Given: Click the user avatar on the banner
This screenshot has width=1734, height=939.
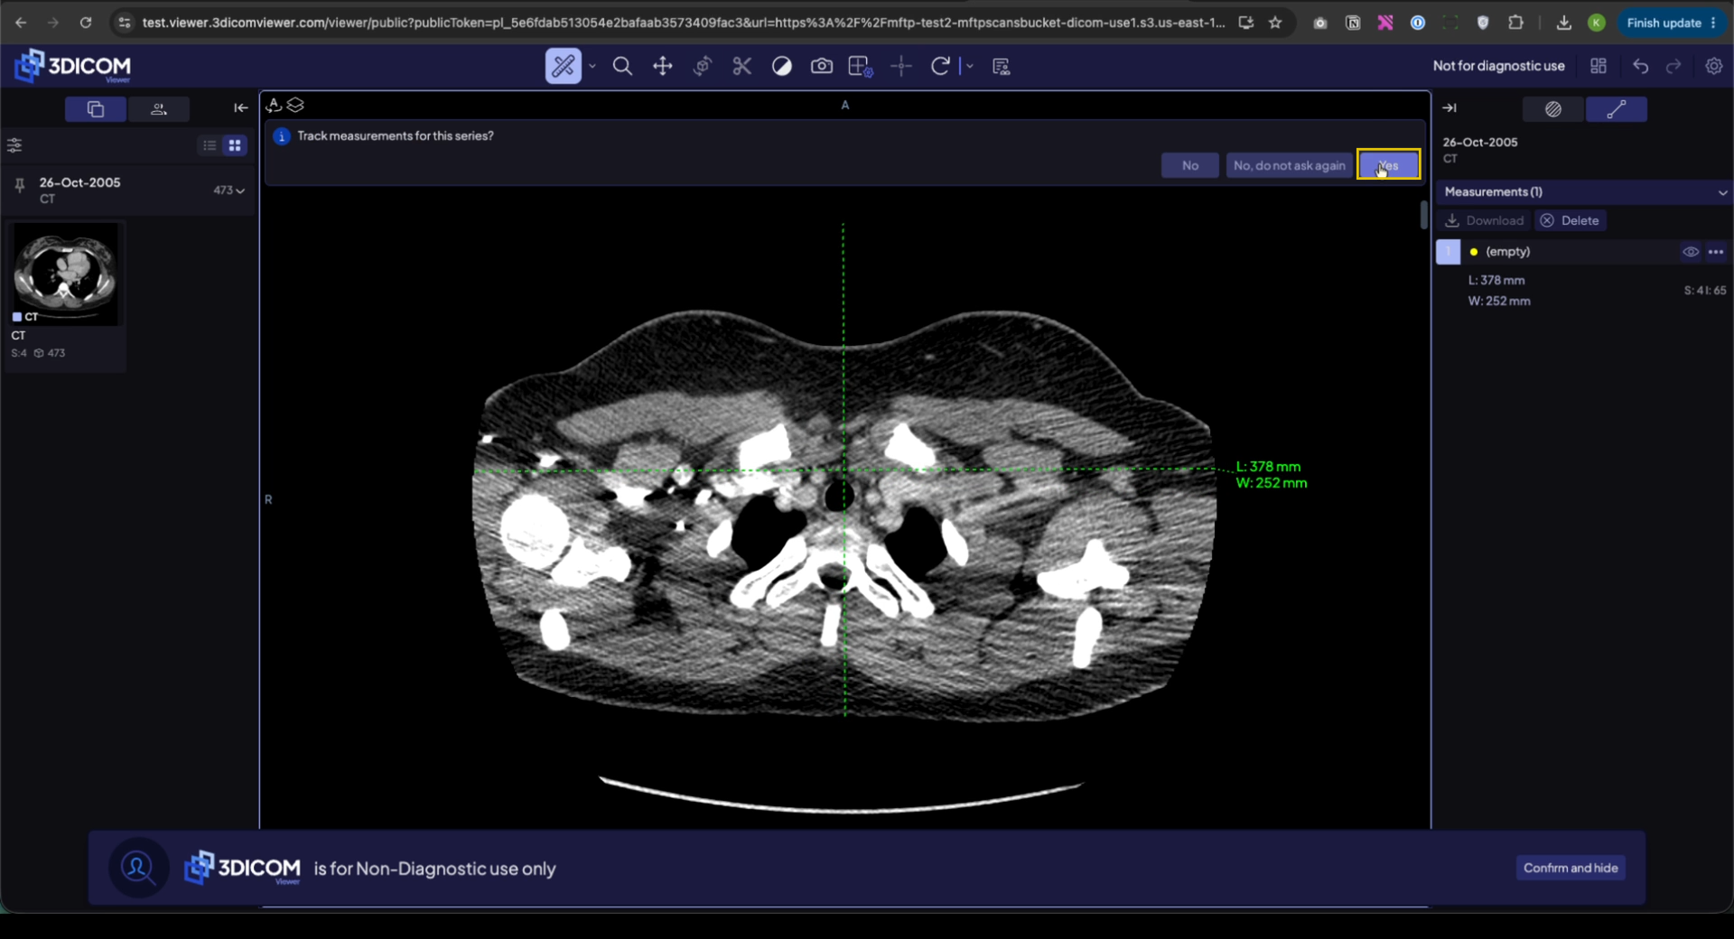Looking at the screenshot, I should (x=138, y=868).
